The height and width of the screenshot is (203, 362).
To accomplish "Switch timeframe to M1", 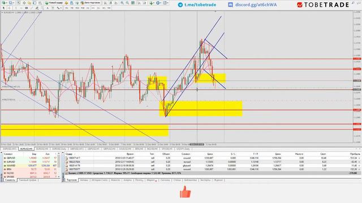I will coord(67,8).
